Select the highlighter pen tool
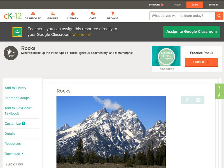Screen dimensions: 224x168 click(x=187, y=100)
